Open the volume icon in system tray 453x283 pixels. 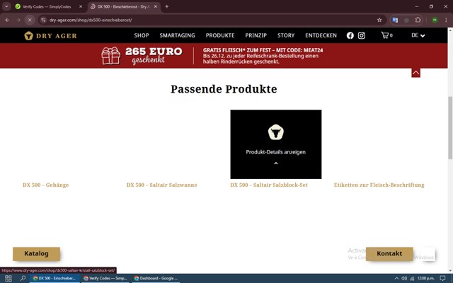tap(404, 278)
